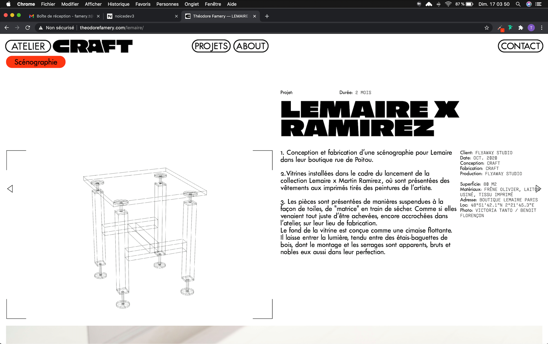Click the red Scénographie tag
Viewport: 548px width, 344px height.
tap(36, 62)
